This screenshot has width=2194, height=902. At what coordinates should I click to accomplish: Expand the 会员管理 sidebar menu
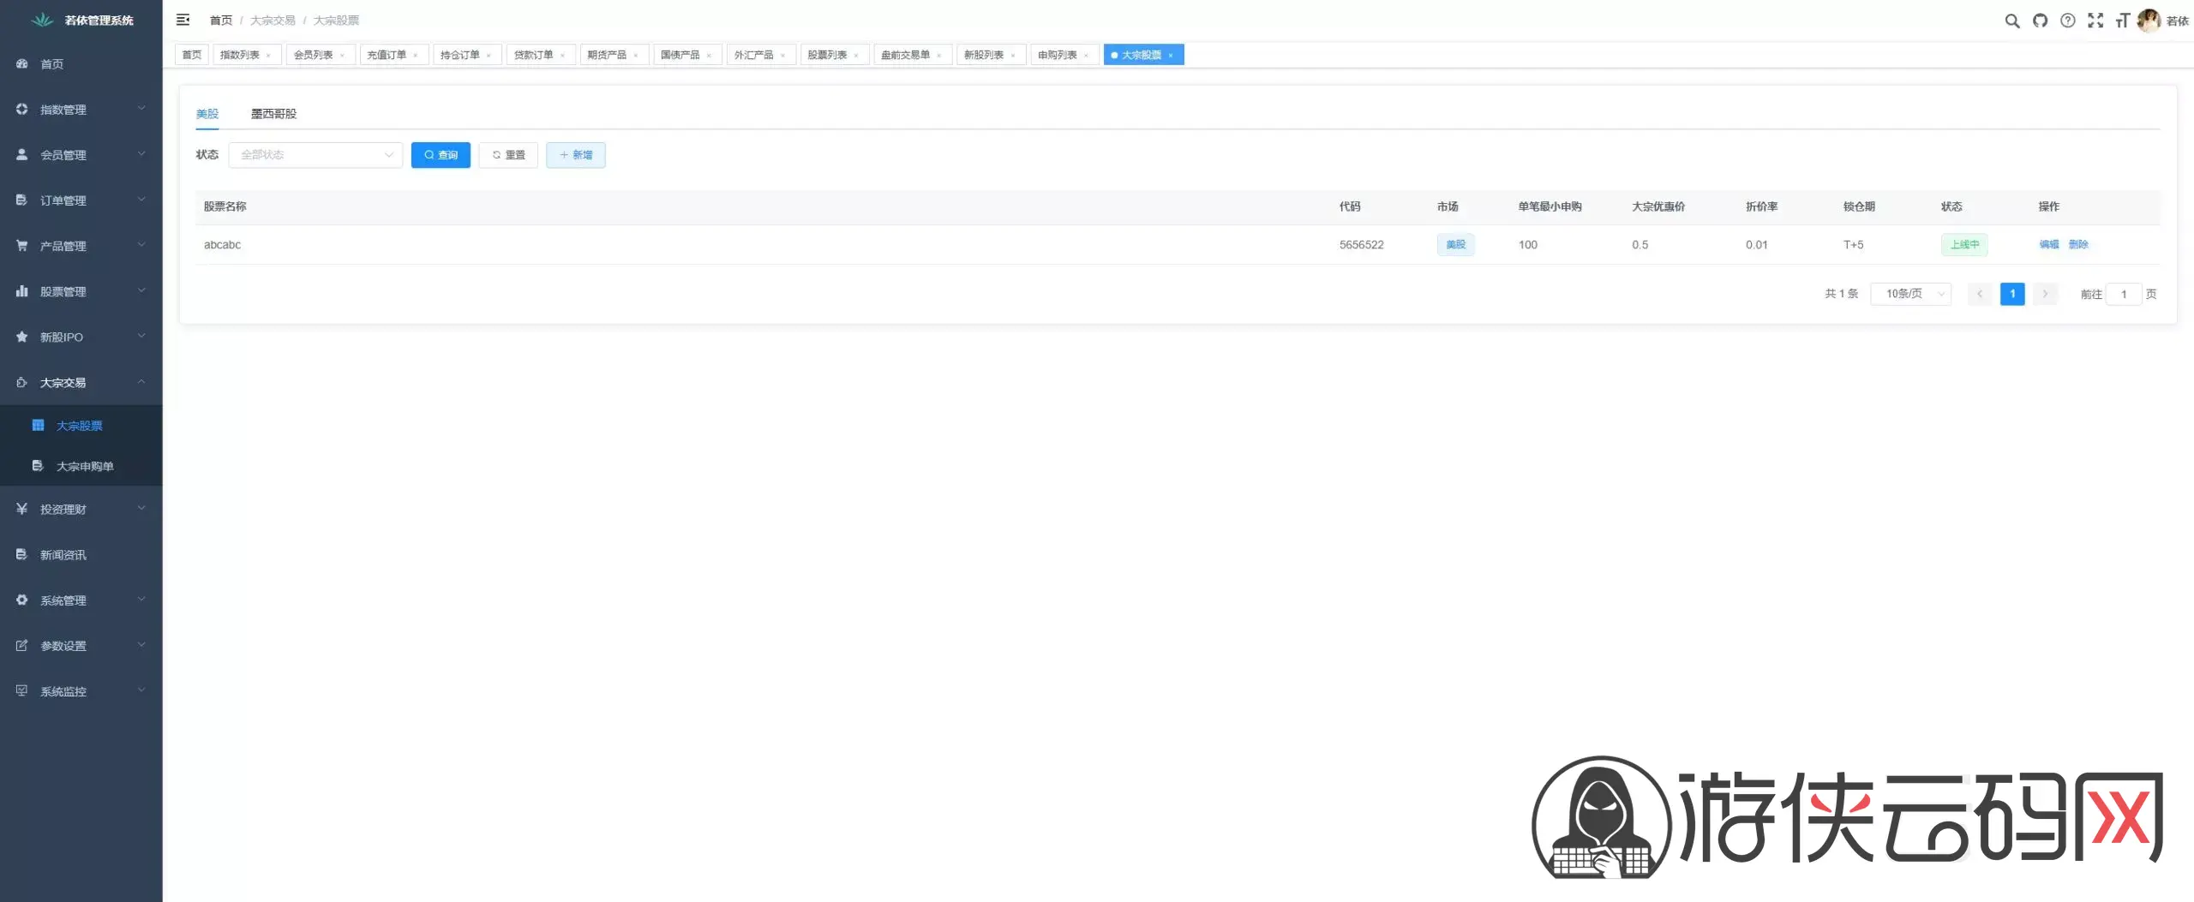point(81,155)
